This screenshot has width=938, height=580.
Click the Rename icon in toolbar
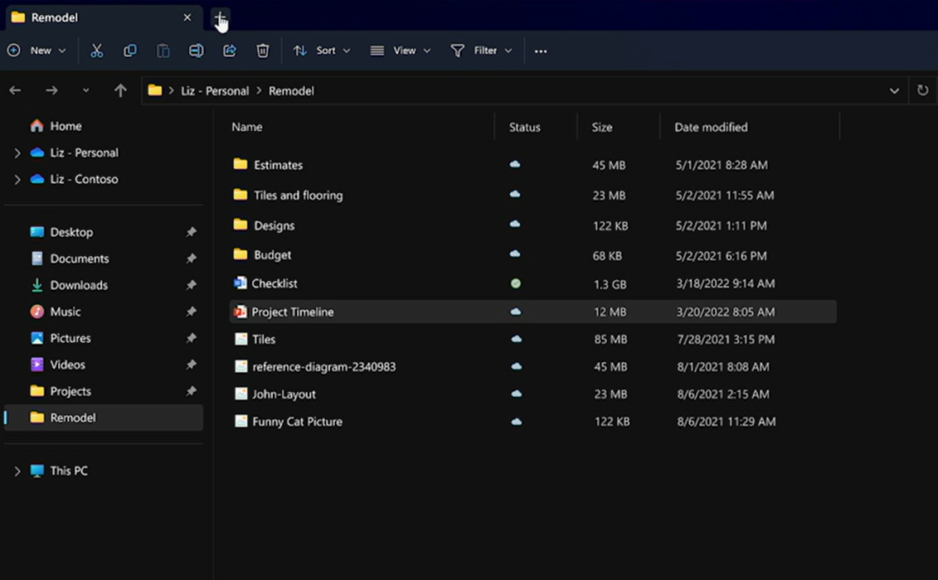[x=197, y=51]
